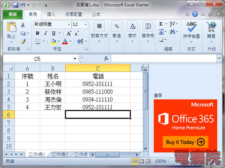Image resolution: width=225 pixels, height=168 pixels.
Task: Cut selection with the scissors icon
Action: [22, 25]
